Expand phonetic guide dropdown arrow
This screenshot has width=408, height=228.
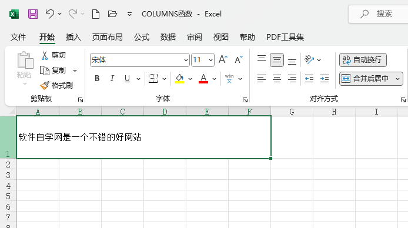pos(240,79)
